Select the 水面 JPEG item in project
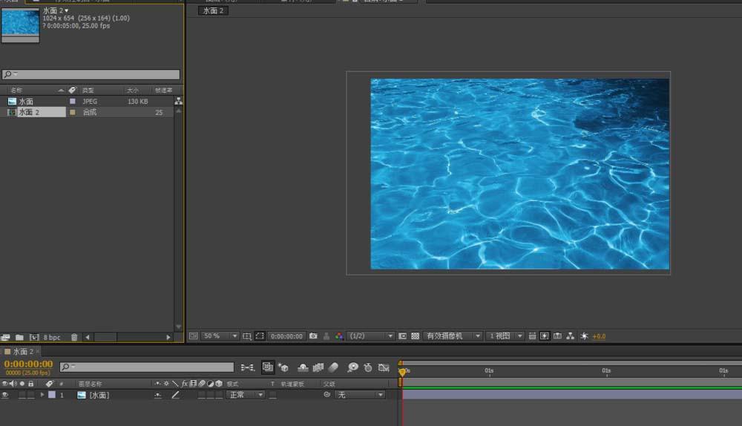Image resolution: width=742 pixels, height=426 pixels. [x=26, y=101]
